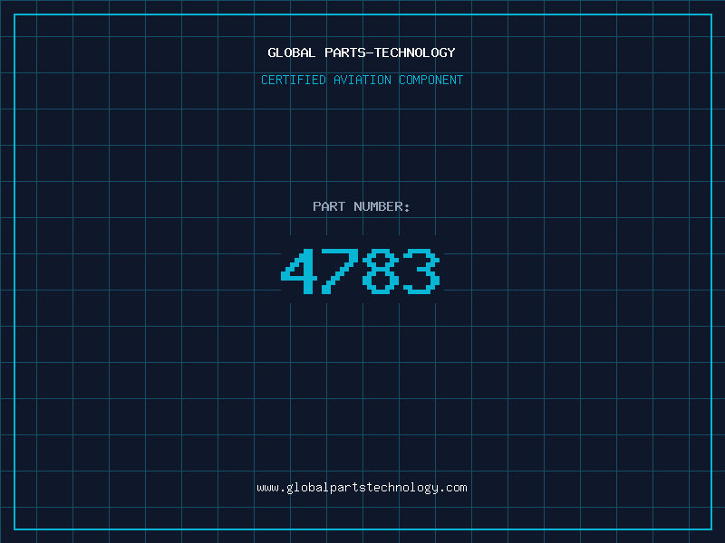Click the letter C starting CERTIFIED
Screen dimensions: 725x543
(265, 80)
